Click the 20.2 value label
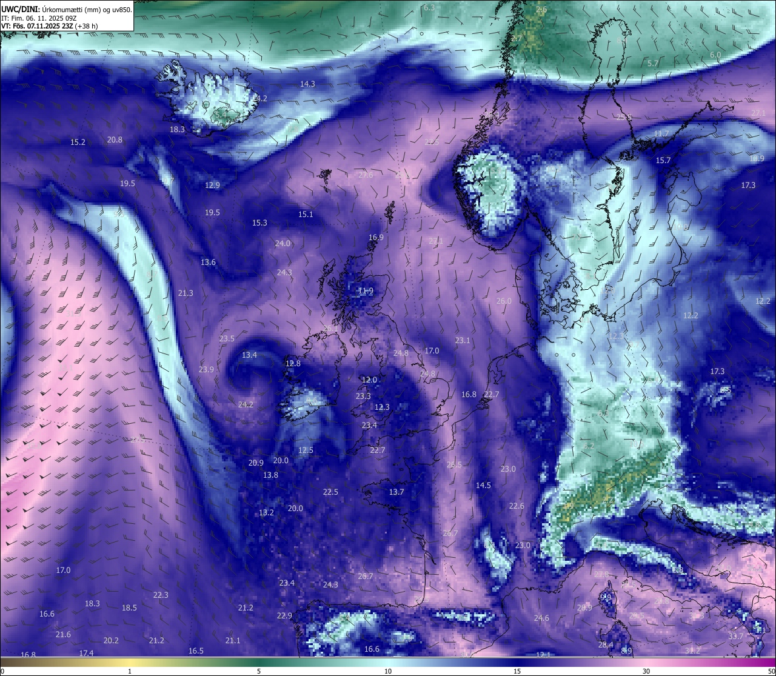This screenshot has width=776, height=676. point(111,640)
